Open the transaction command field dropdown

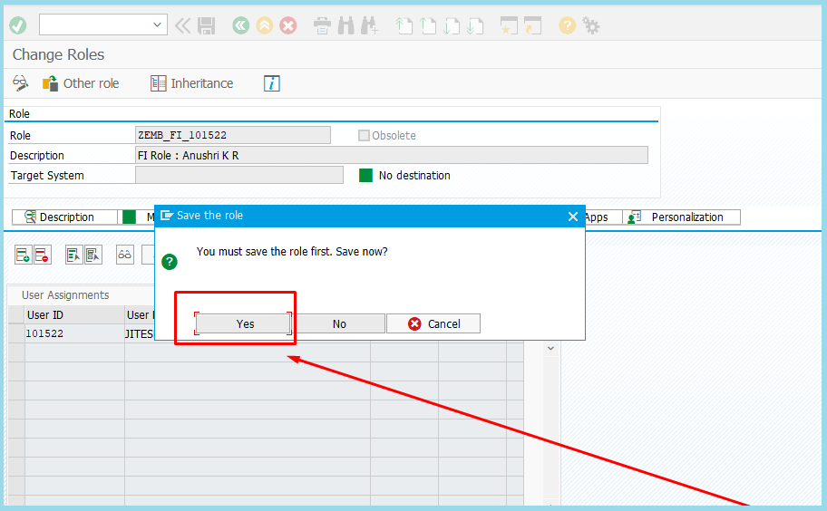point(158,25)
